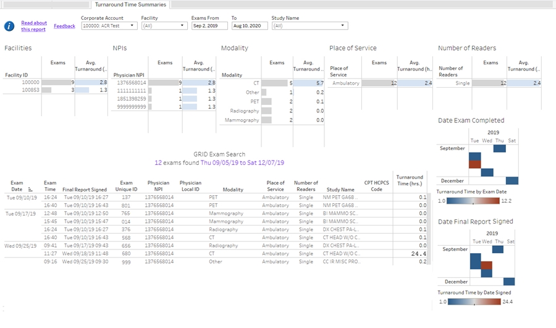The width and height of the screenshot is (556, 328).
Task: Expand the Facility filter dropdown
Action: [164, 26]
